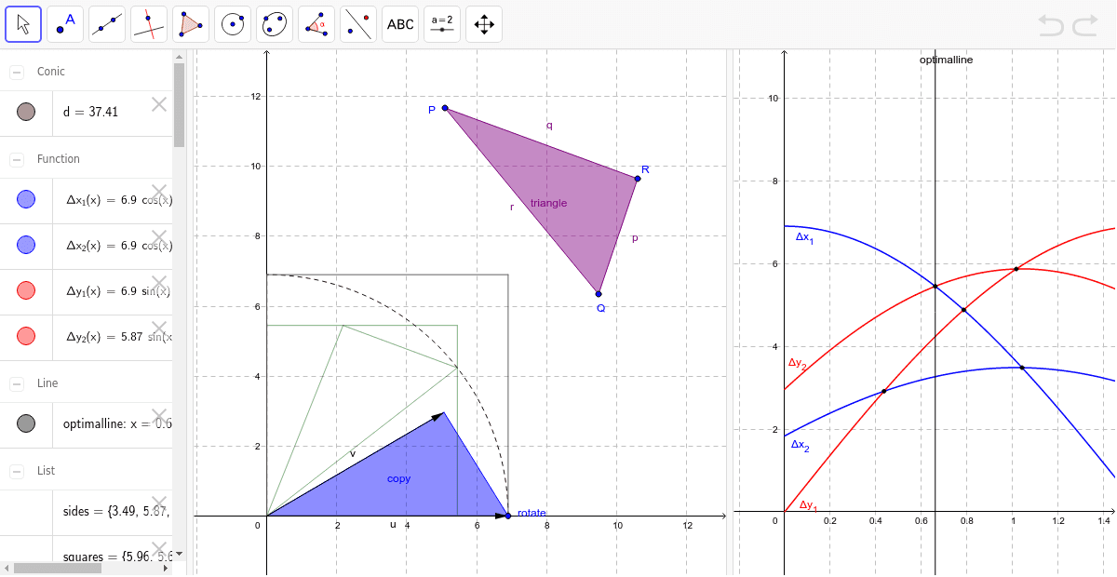Delete the d = 37.41 entry
The width and height of the screenshot is (1117, 577).
(159, 104)
